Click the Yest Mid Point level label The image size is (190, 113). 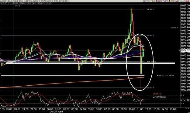[165, 75]
